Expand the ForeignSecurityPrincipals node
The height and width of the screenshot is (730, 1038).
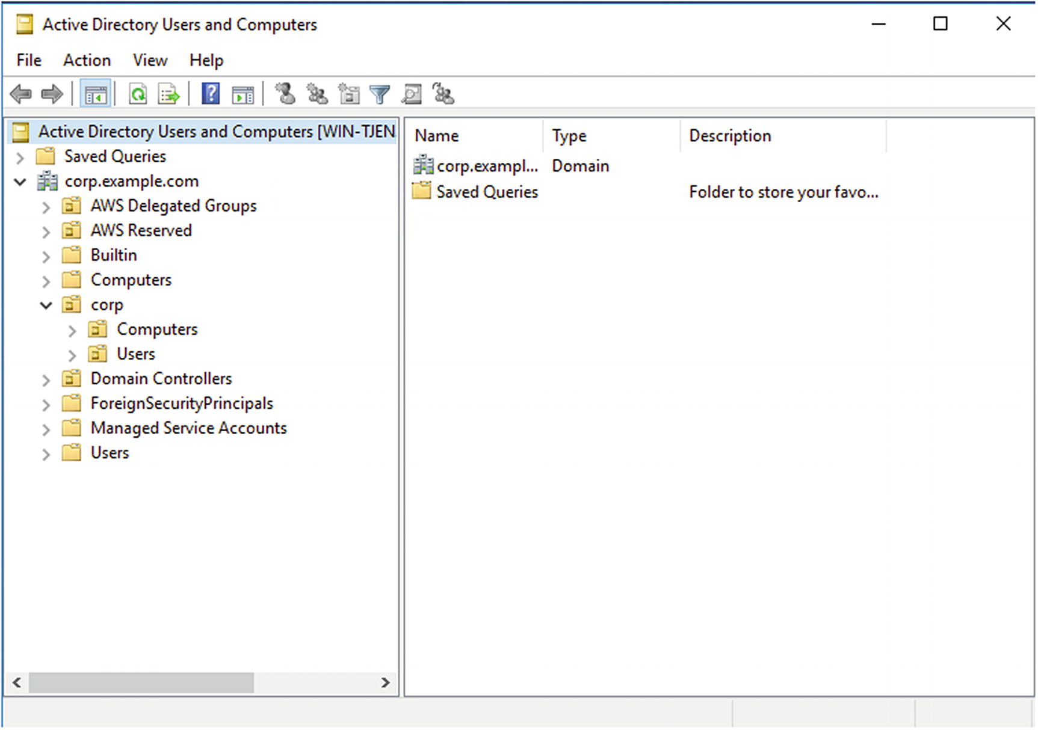pyautogui.click(x=46, y=405)
